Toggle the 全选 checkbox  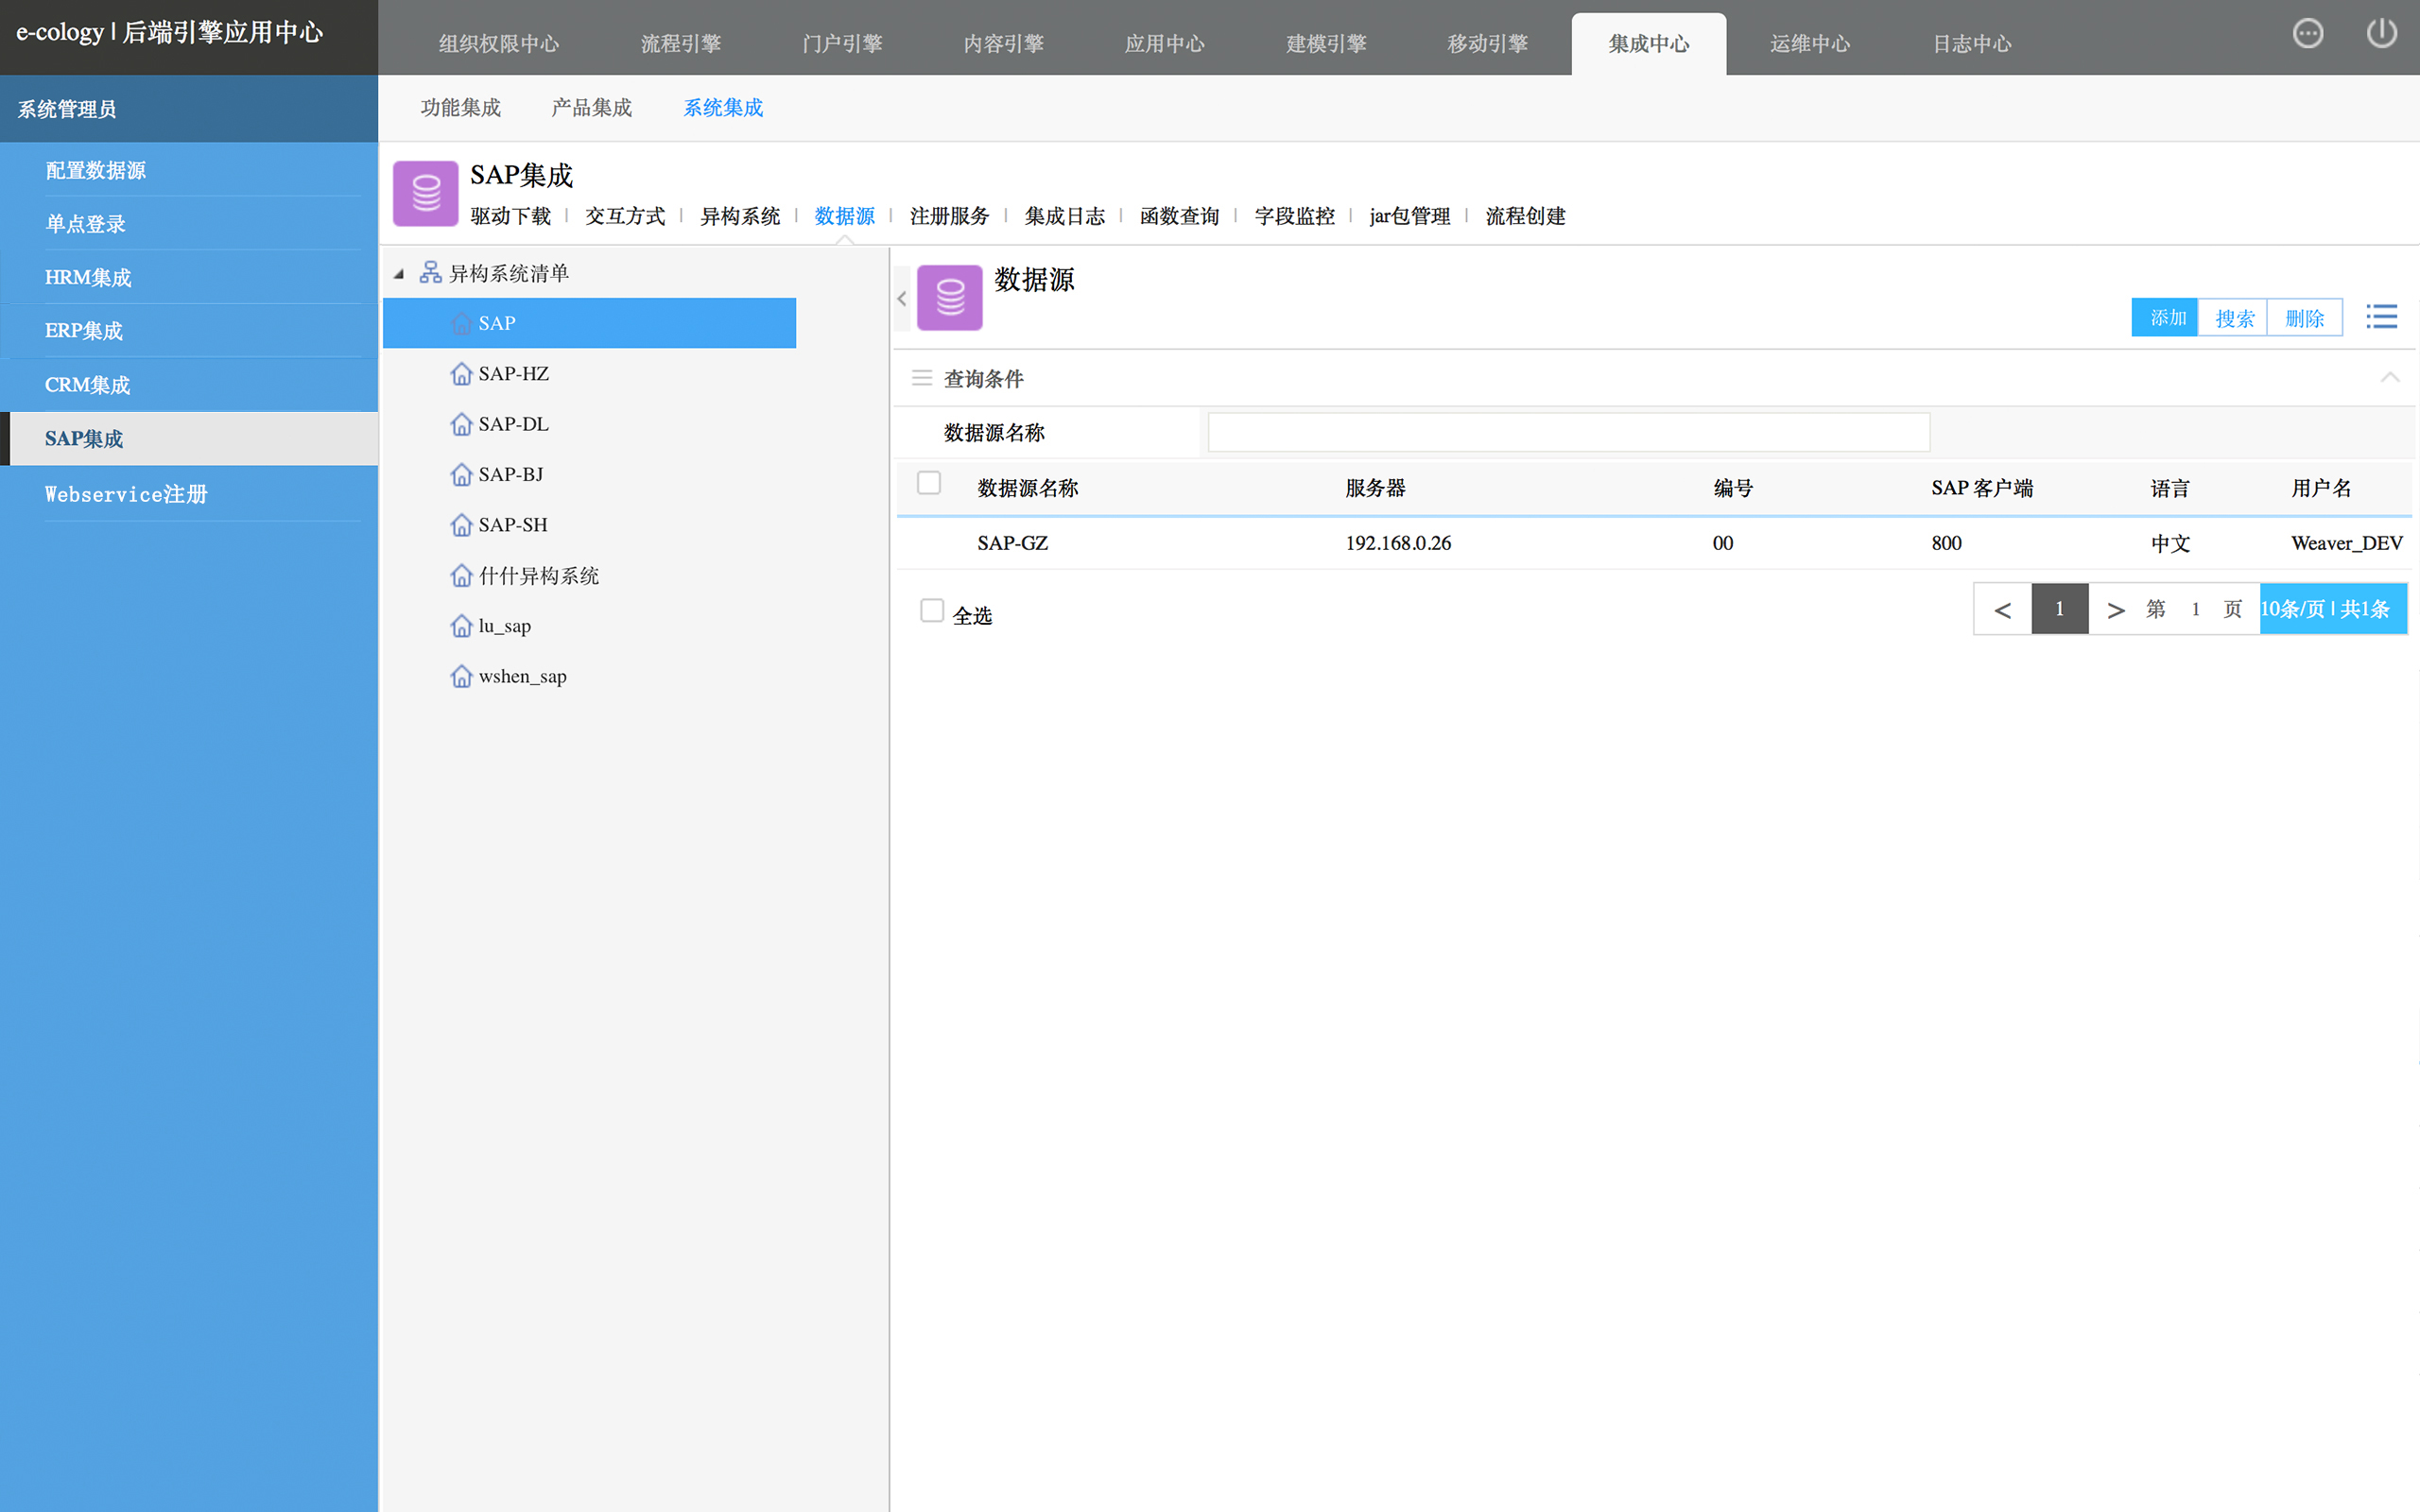(x=931, y=611)
